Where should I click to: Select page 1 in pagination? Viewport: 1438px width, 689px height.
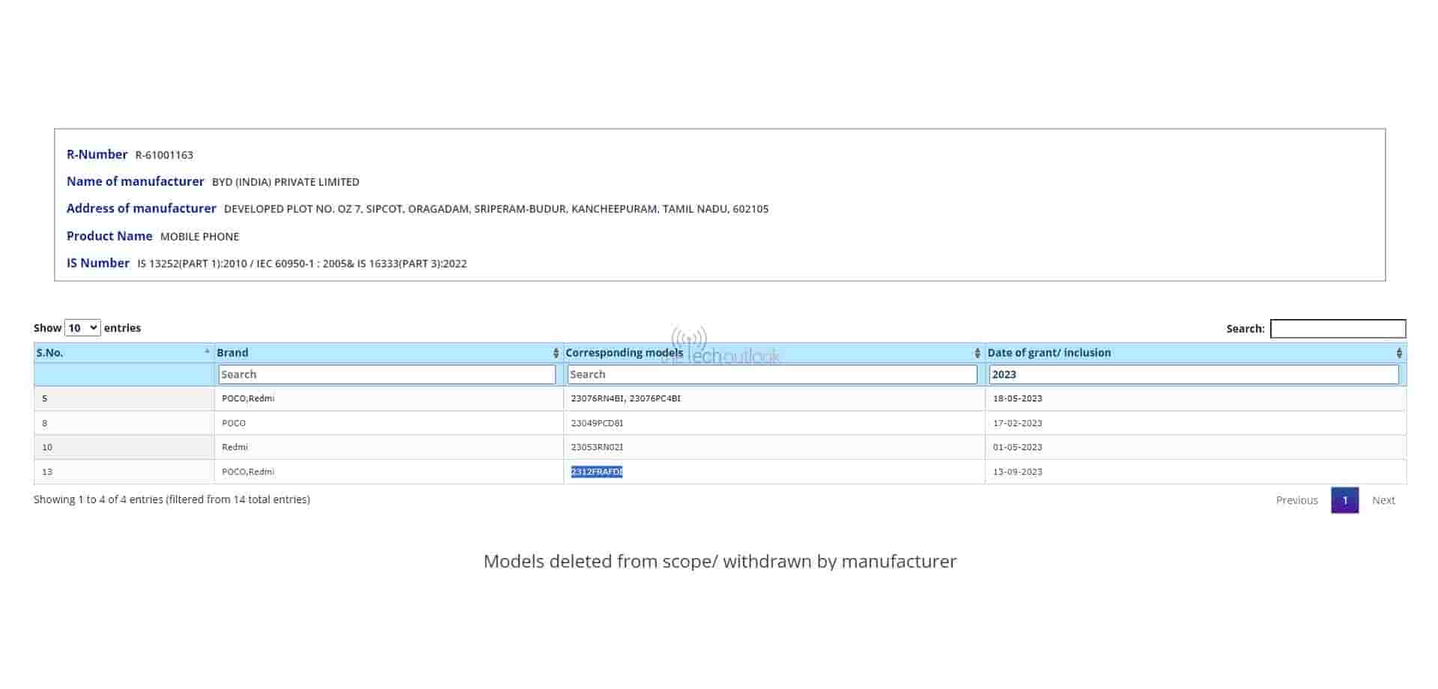[1344, 500]
